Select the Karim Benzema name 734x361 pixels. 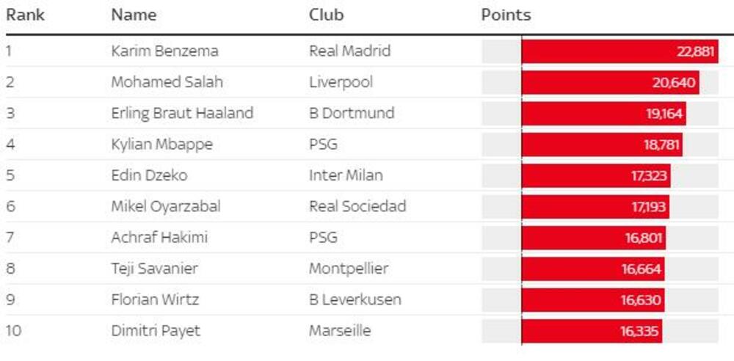click(x=164, y=51)
